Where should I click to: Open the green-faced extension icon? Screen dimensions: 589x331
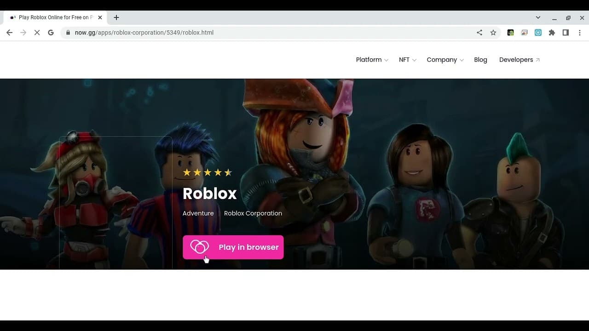click(x=510, y=33)
